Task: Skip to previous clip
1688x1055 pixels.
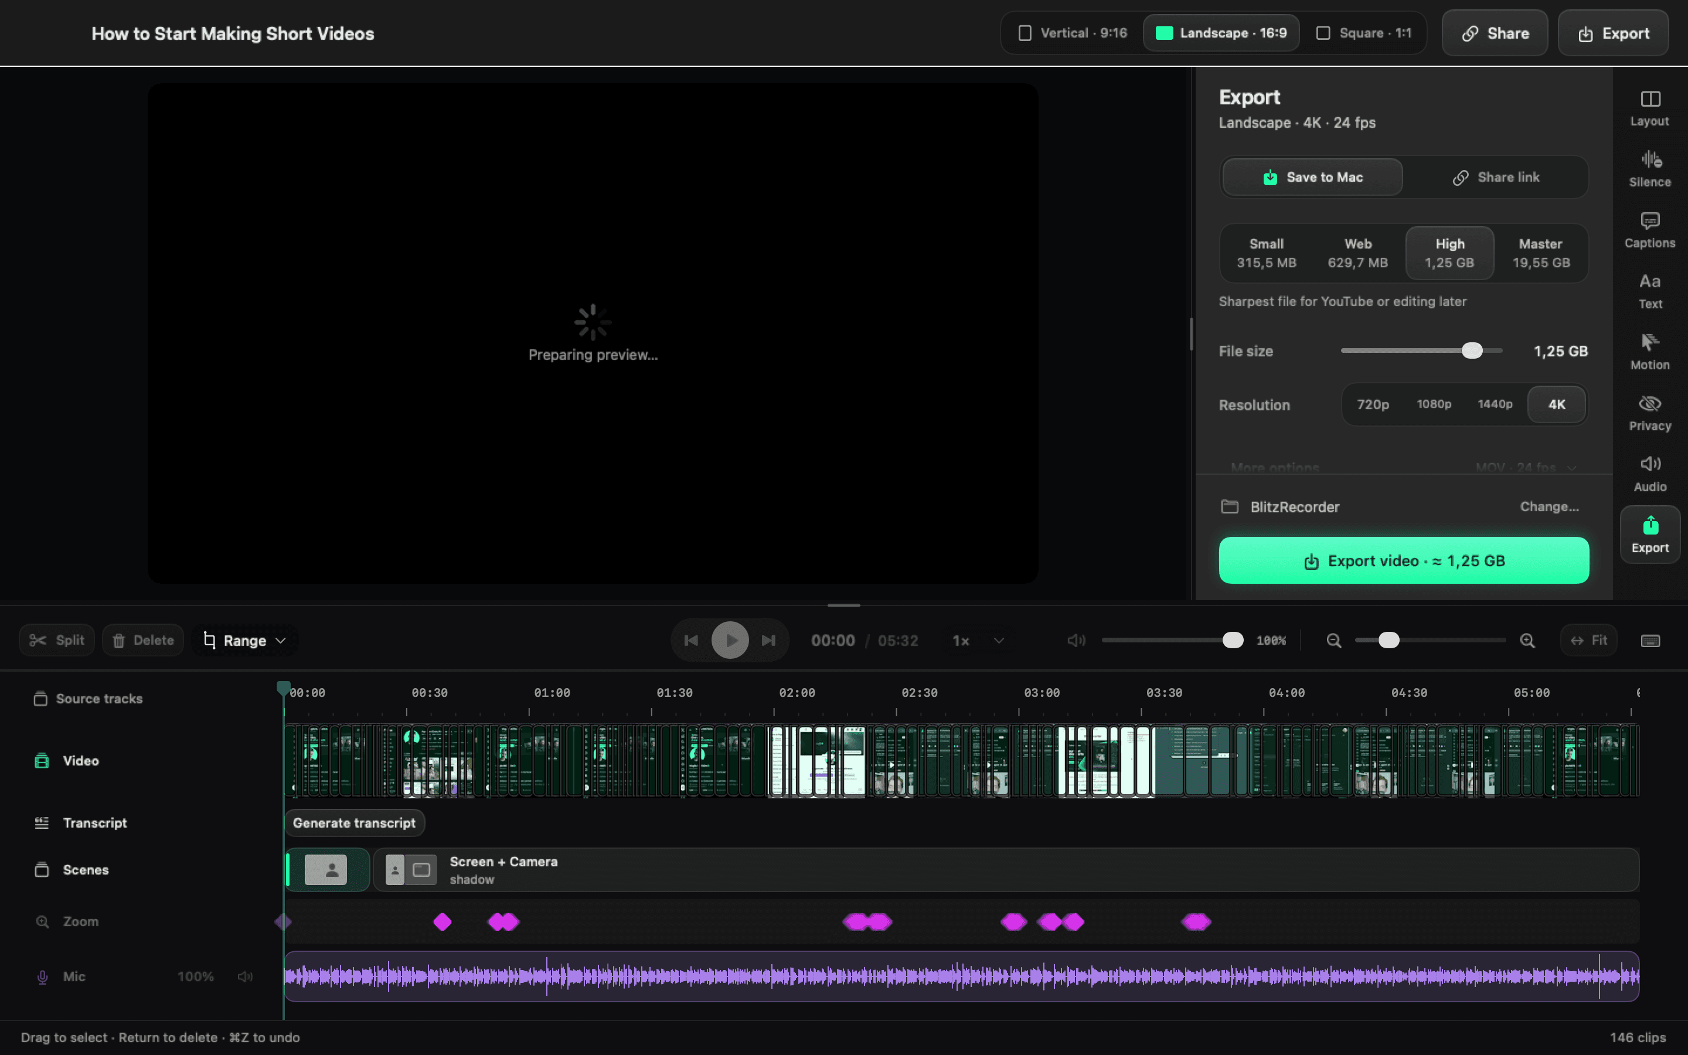Action: (691, 641)
